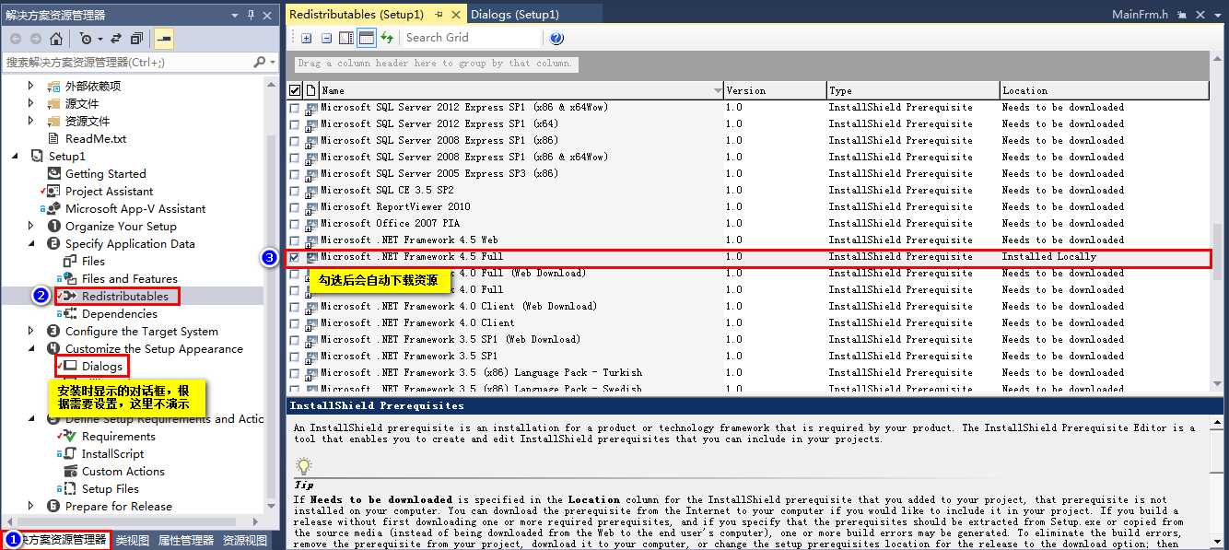Switch to the Dialogs (Setup1) tab
1229x550 pixels.
pos(514,14)
